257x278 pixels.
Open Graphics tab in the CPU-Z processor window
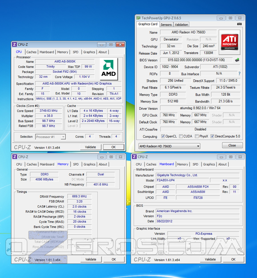89,52
